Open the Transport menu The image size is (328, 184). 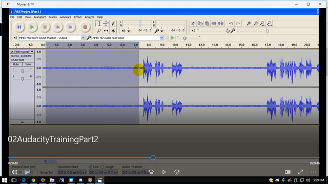[x=39, y=17]
